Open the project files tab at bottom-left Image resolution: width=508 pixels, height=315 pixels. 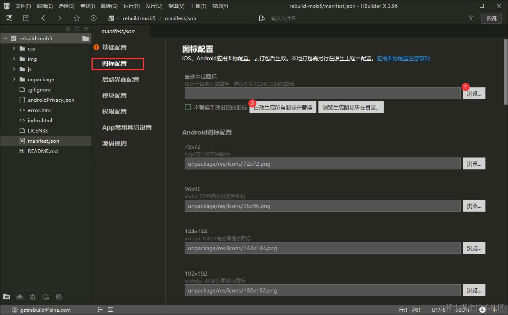(7, 297)
